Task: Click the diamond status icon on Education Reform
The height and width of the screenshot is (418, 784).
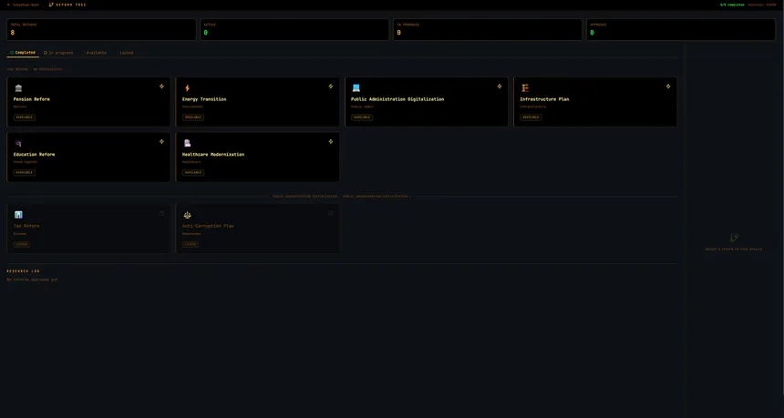Action: pos(161,141)
